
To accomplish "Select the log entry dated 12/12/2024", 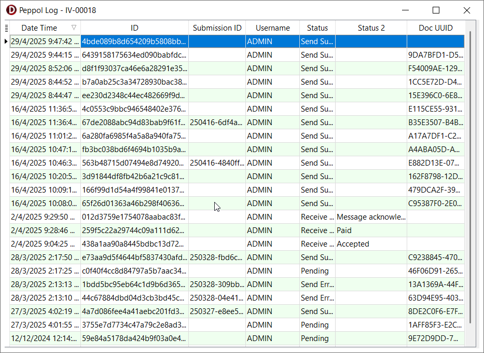I will 45,338.
